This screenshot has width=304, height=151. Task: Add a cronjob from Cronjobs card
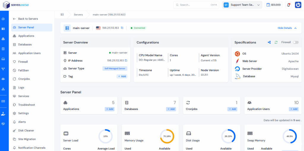(232, 109)
